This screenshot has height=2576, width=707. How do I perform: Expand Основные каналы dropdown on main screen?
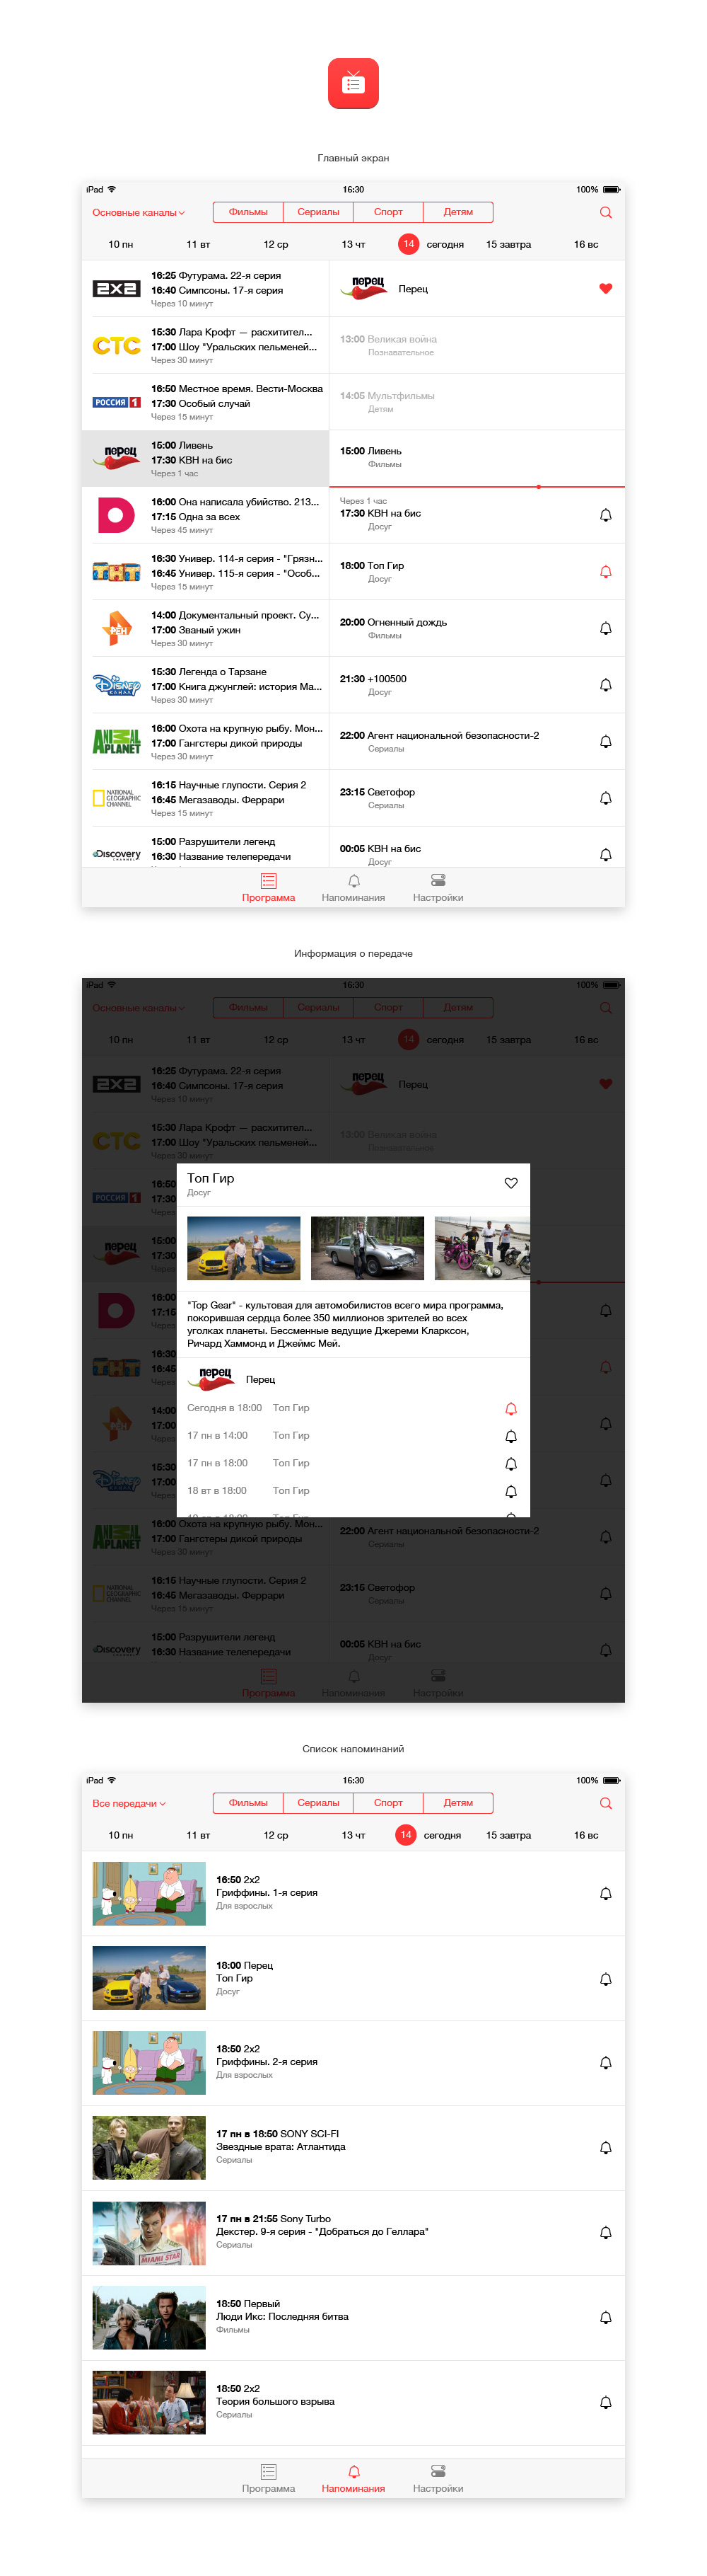pos(138,213)
